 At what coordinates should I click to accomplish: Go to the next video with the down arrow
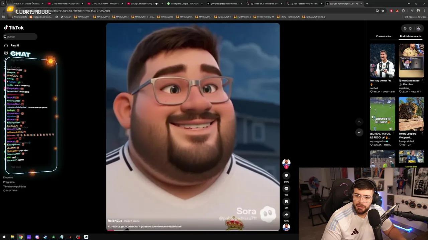tap(359, 132)
